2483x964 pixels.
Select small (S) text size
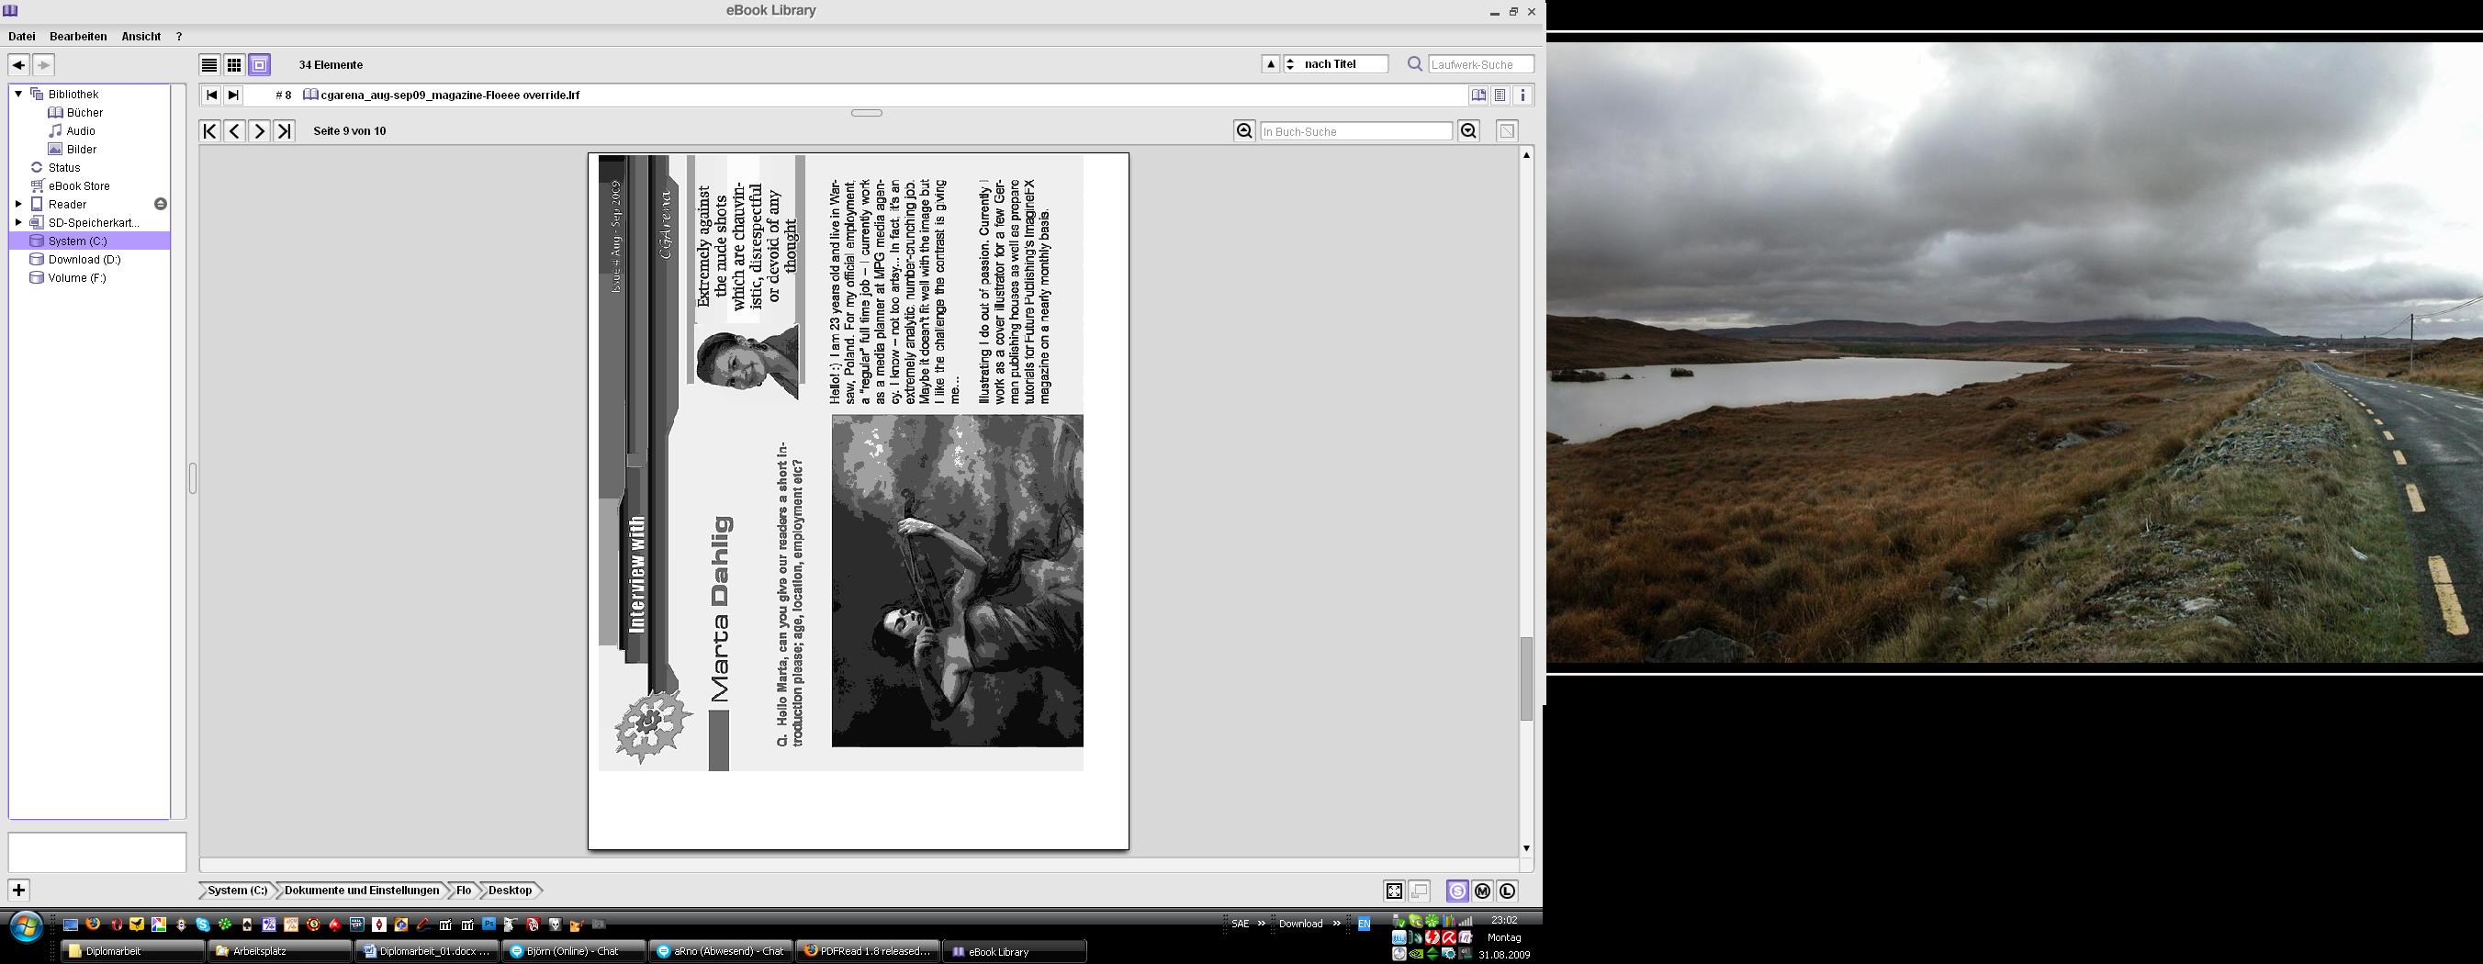click(x=1457, y=891)
